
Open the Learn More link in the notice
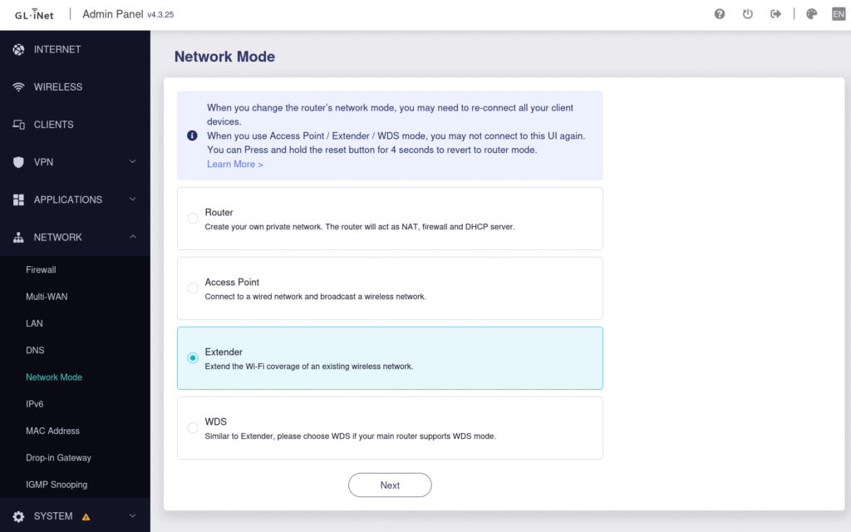click(234, 164)
